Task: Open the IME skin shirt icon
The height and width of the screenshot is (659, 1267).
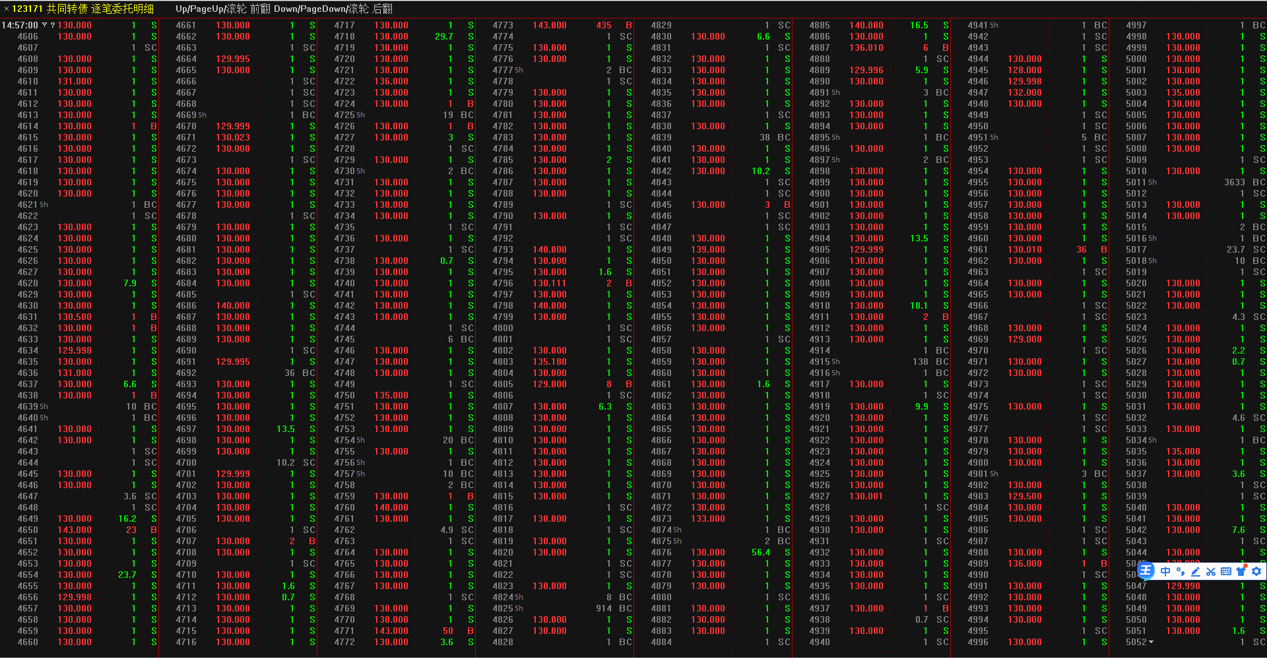Action: [1241, 571]
